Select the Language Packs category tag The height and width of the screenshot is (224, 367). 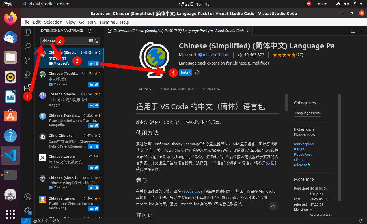308,113
